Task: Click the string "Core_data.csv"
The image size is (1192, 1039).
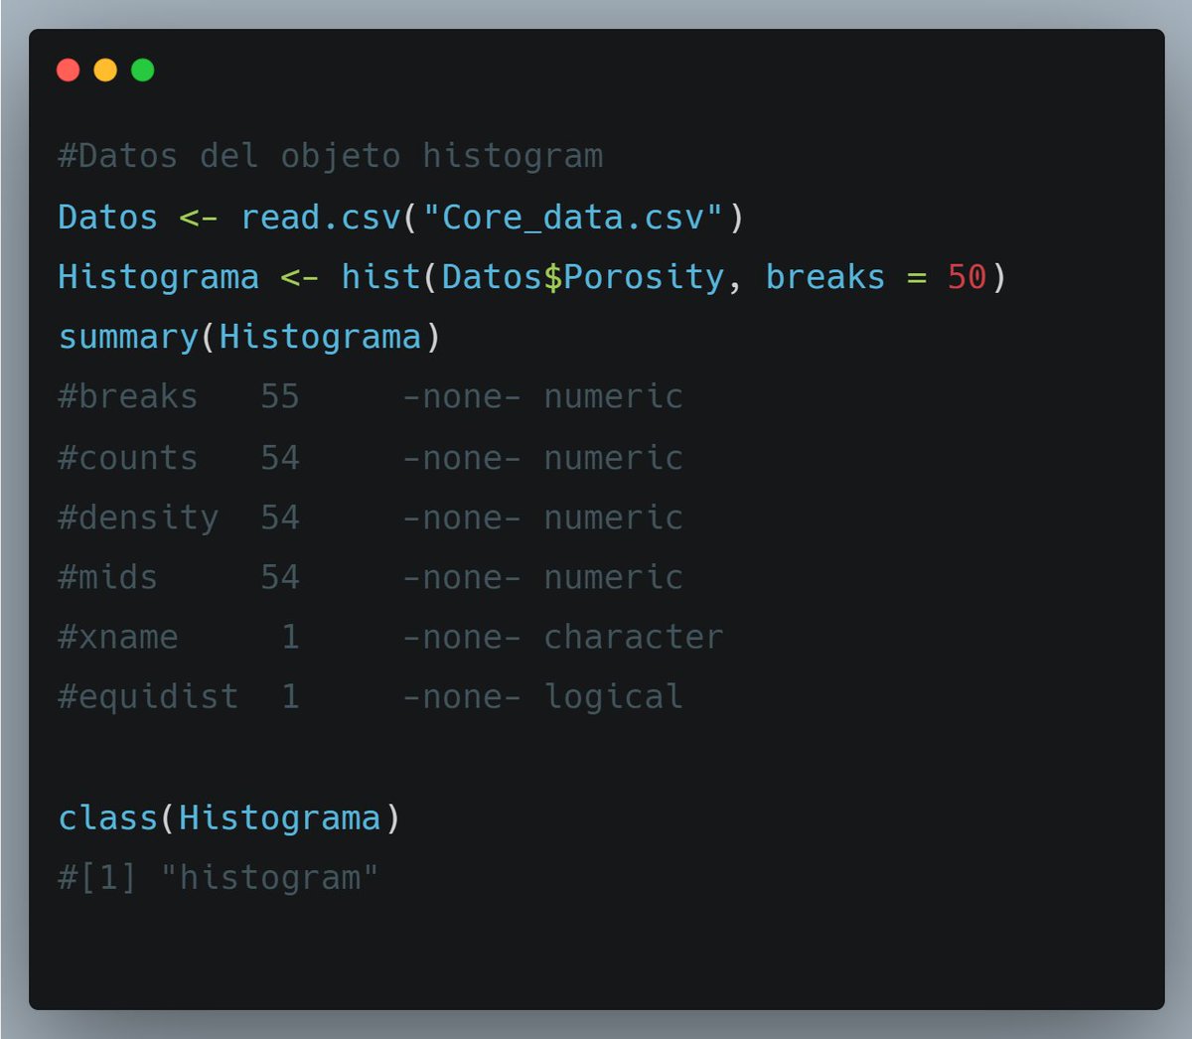Action: [573, 218]
